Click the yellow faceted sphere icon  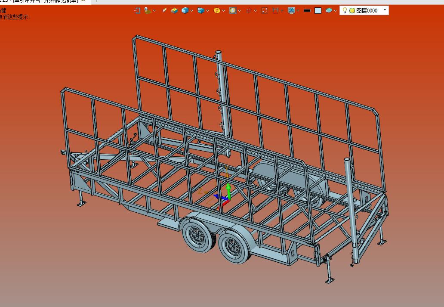pos(217,10)
